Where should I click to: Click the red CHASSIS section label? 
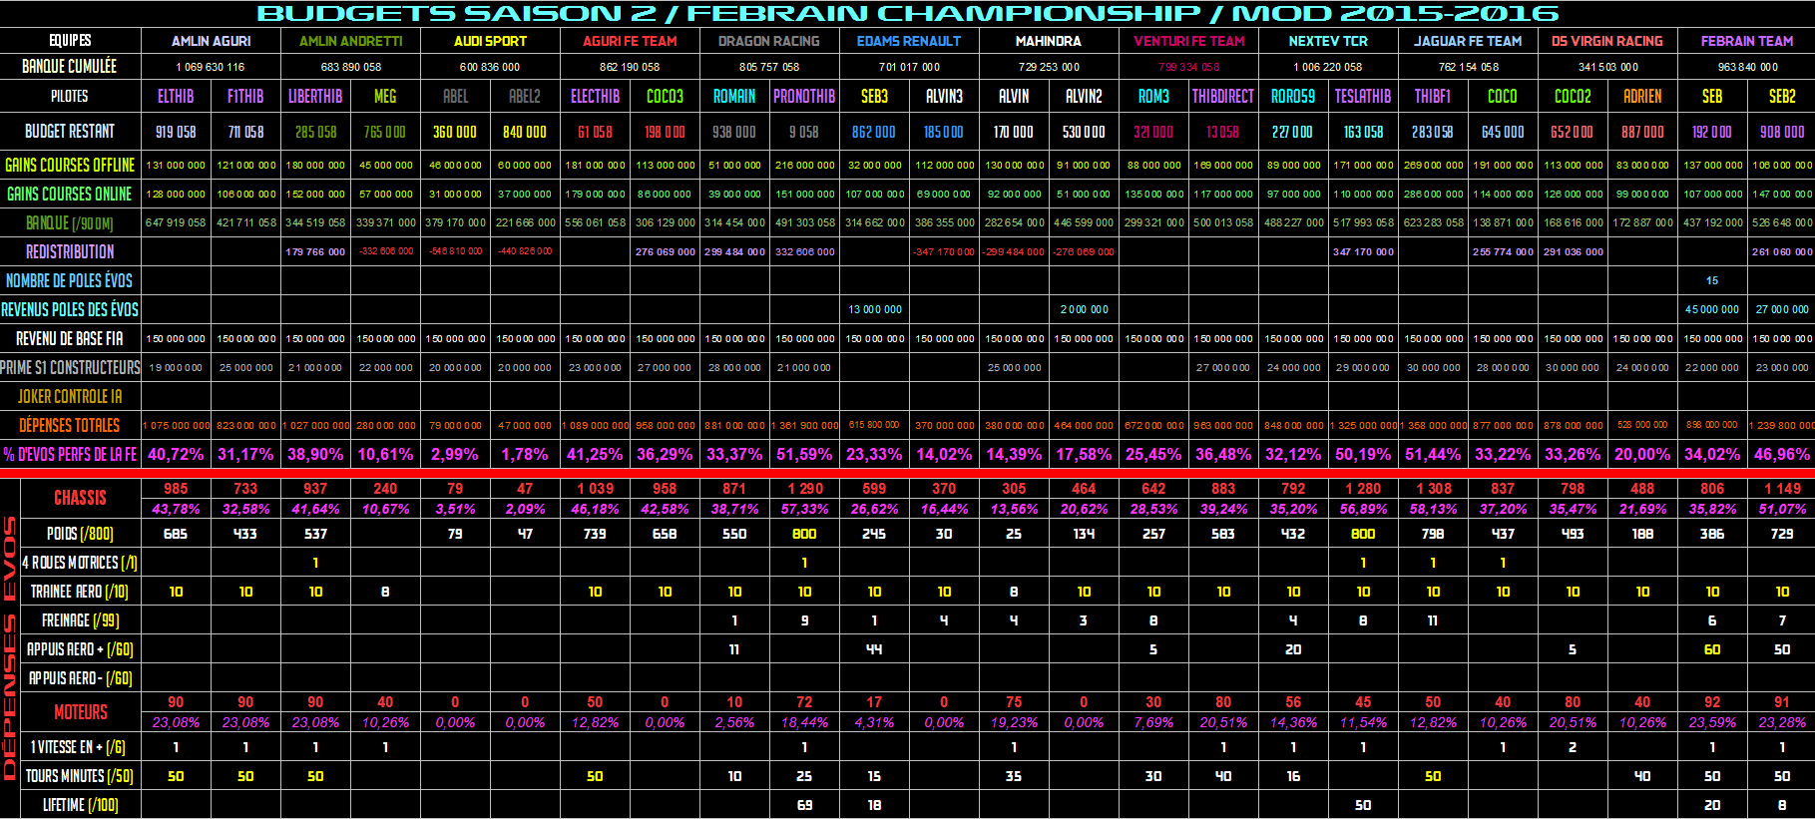[80, 498]
